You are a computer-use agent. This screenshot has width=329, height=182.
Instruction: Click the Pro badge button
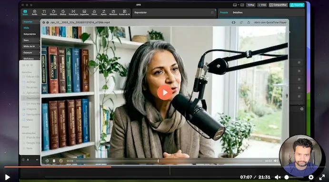251,5
